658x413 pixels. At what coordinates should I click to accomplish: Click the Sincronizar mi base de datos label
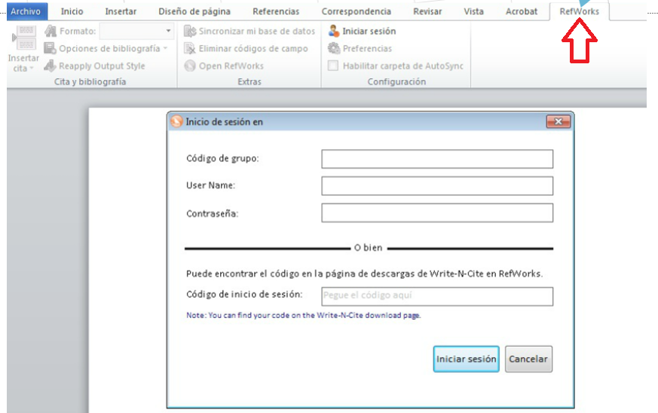[x=257, y=31]
